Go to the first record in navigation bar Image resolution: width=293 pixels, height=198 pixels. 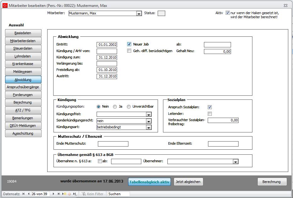(23, 194)
